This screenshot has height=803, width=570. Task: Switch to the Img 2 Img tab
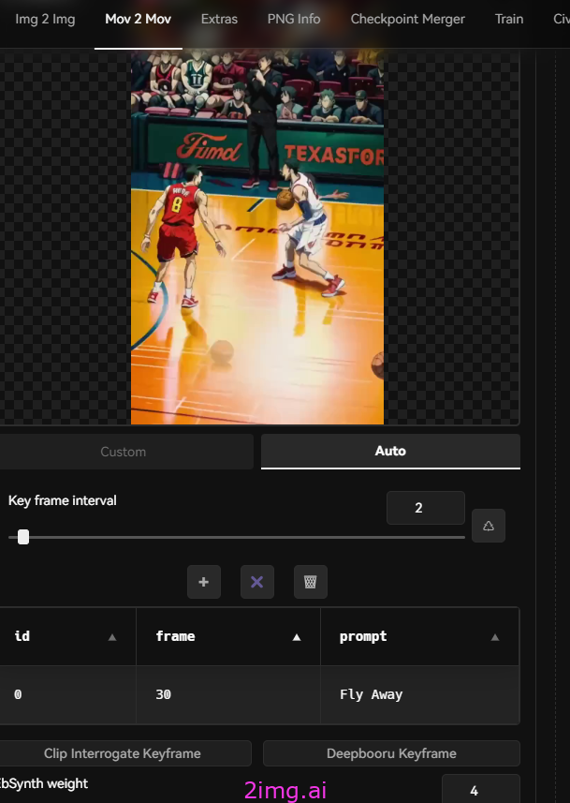coord(45,20)
